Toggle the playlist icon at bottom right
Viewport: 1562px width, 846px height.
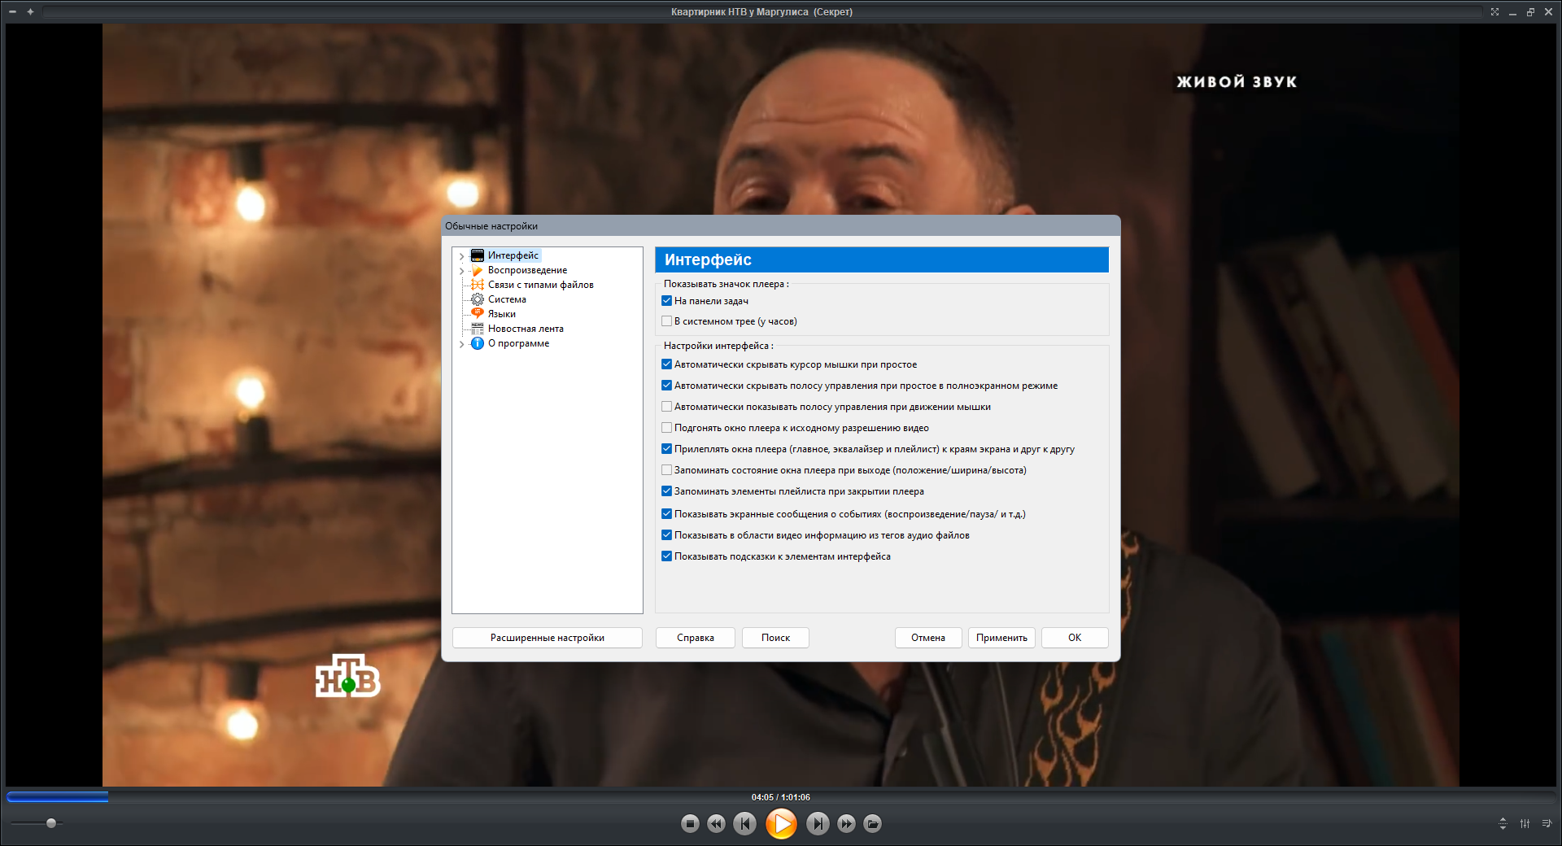pyautogui.click(x=1547, y=824)
